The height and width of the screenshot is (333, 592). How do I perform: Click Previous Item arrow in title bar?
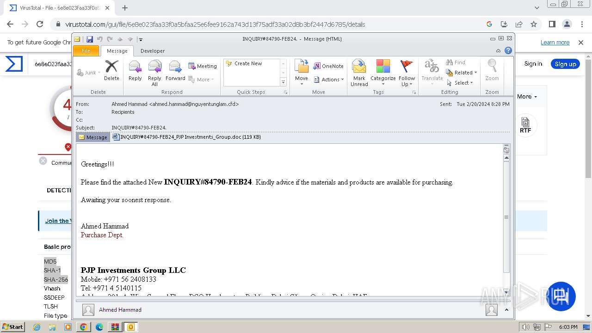coord(120,39)
